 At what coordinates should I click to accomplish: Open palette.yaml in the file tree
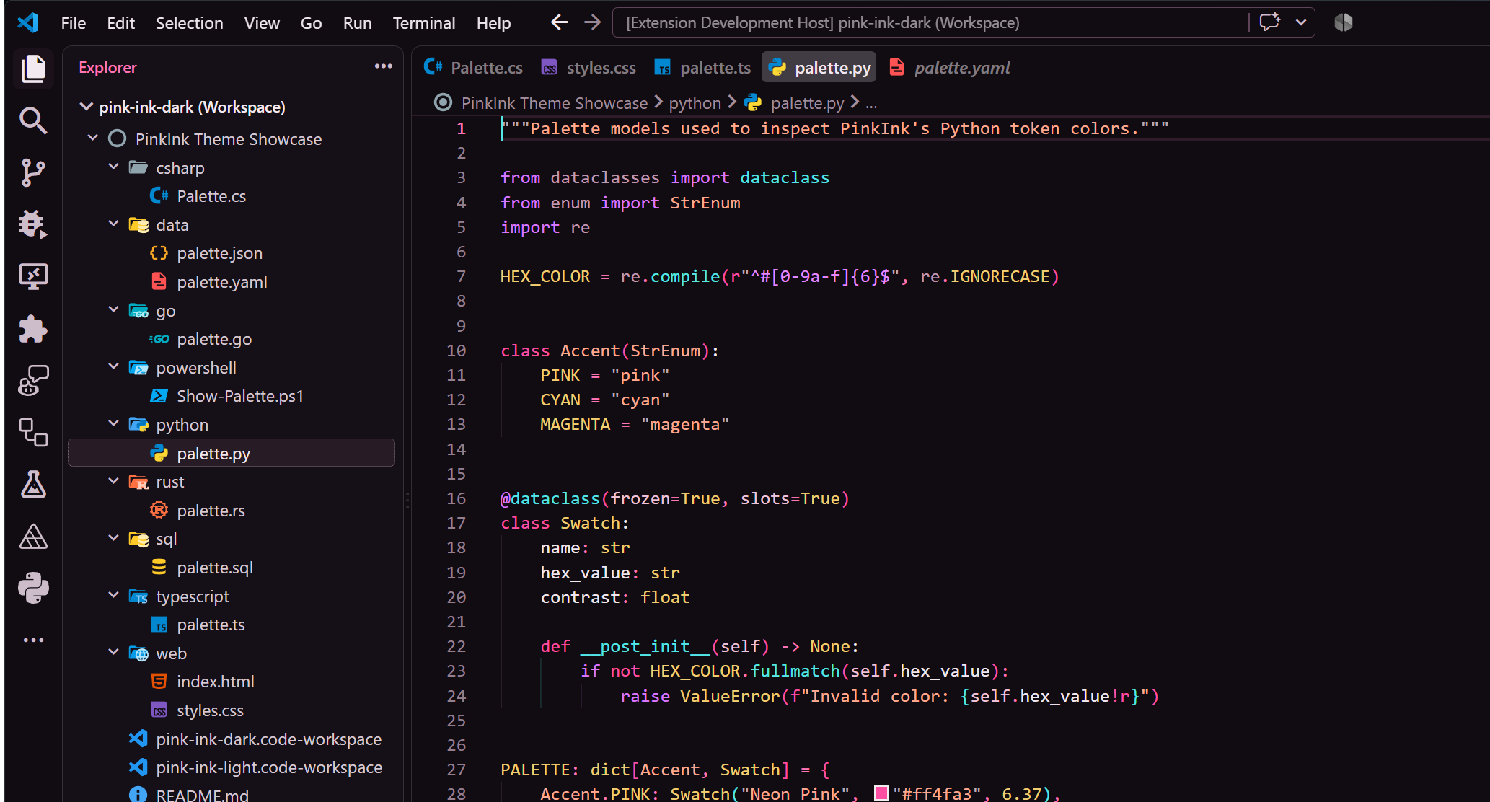coord(232,282)
